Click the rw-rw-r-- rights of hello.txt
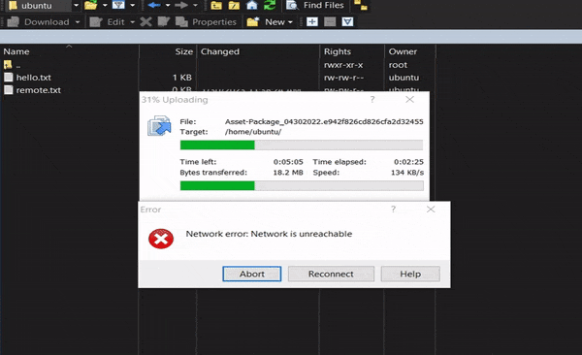The height and width of the screenshot is (355, 582). (343, 78)
